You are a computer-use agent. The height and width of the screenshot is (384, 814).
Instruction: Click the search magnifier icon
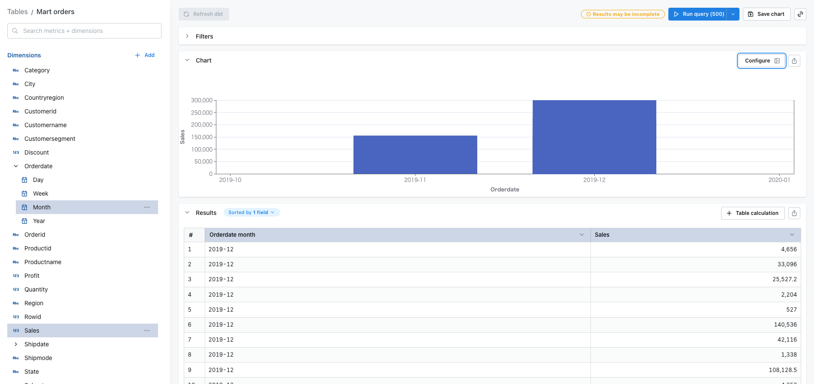(15, 31)
